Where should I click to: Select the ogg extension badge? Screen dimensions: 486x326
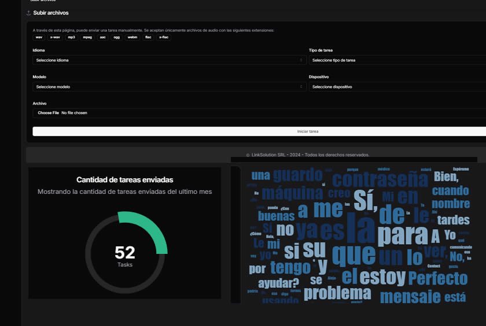117,37
